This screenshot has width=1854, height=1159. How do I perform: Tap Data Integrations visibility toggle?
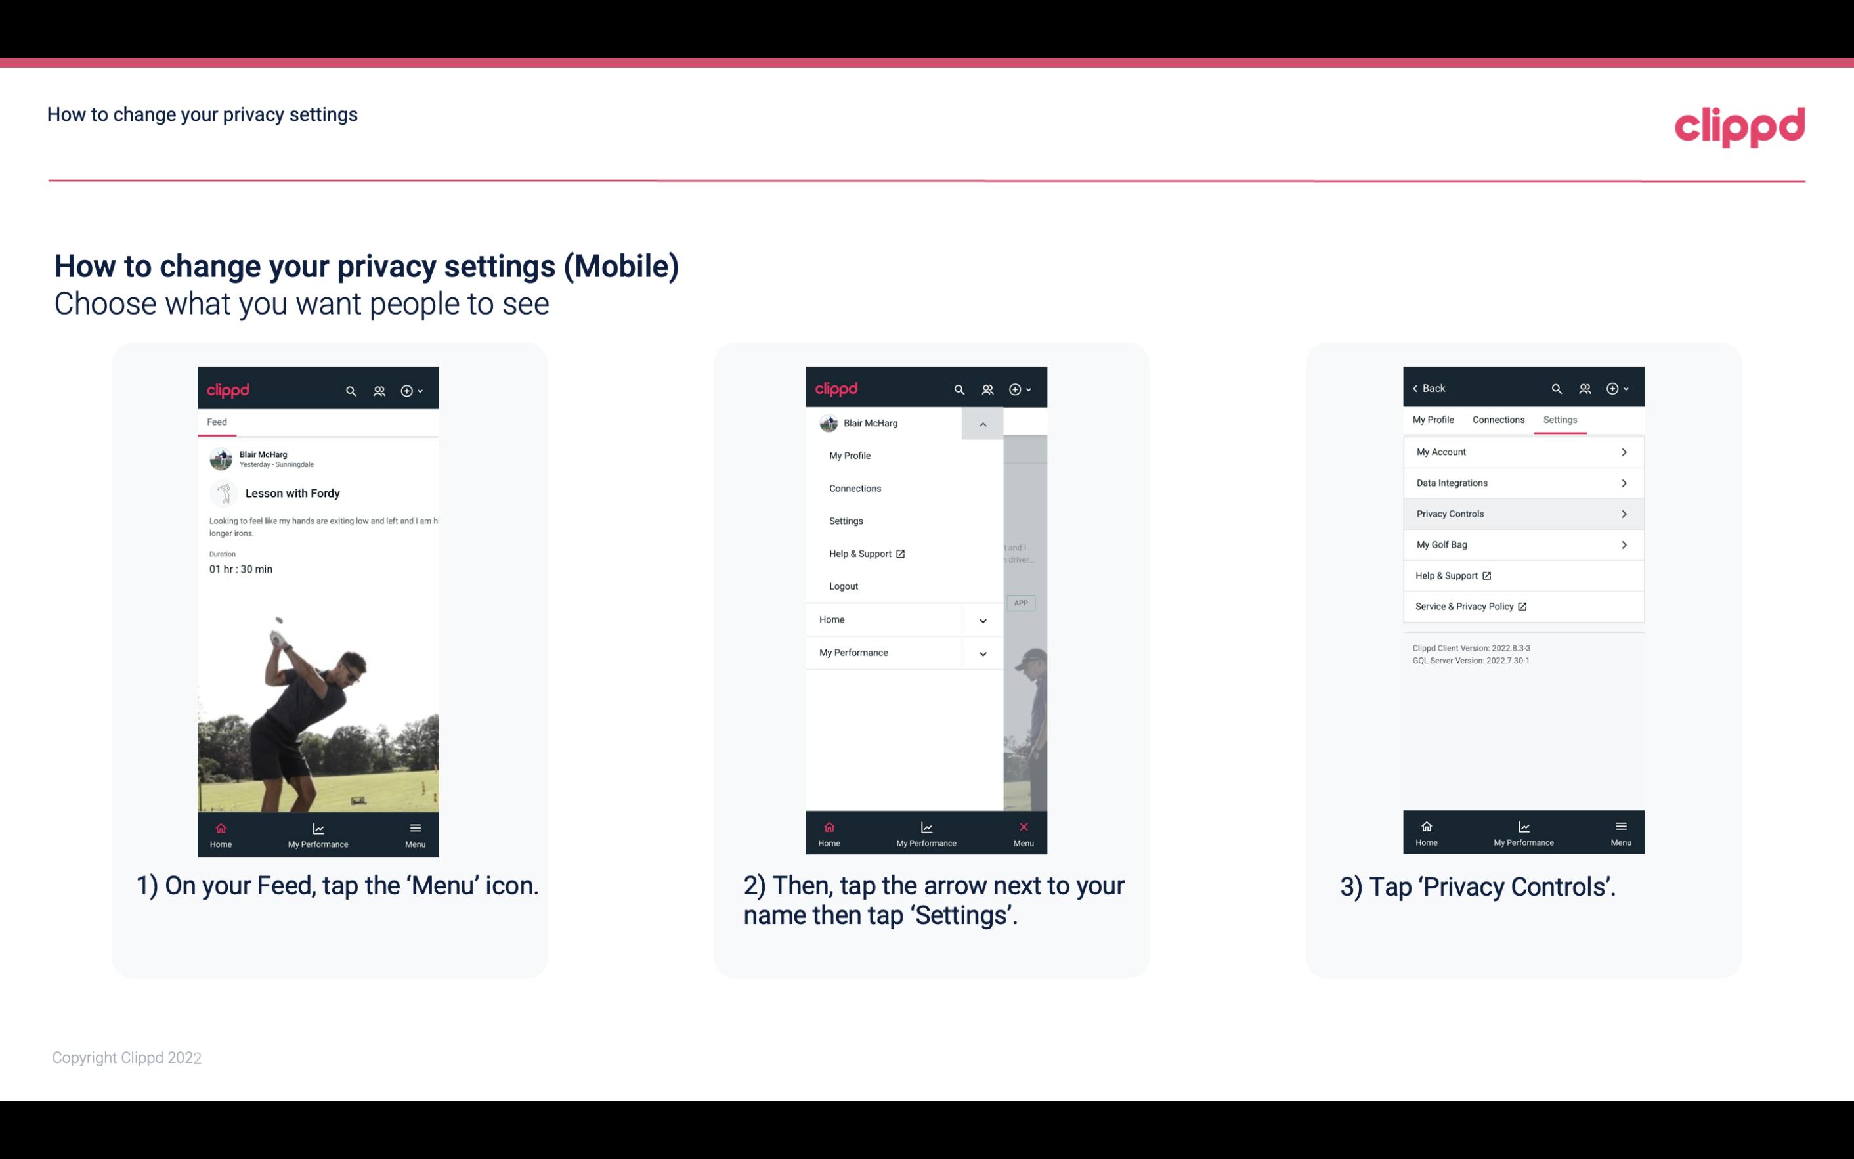click(x=1624, y=482)
